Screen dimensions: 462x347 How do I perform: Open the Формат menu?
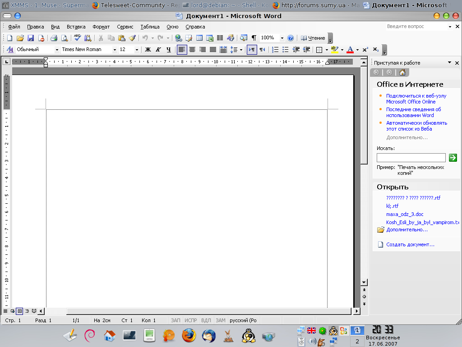(101, 27)
